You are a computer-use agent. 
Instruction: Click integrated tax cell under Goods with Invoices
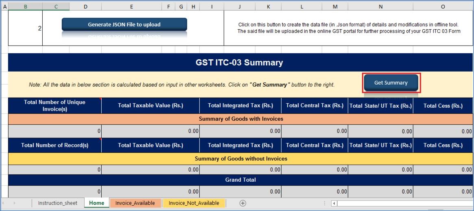[x=240, y=131]
